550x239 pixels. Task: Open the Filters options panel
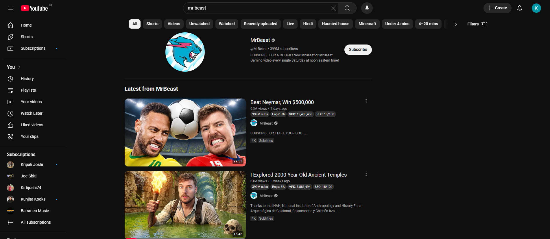tap(477, 24)
